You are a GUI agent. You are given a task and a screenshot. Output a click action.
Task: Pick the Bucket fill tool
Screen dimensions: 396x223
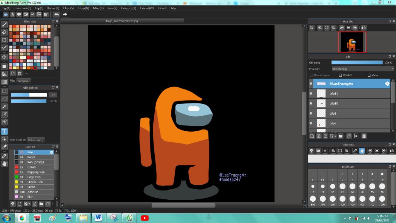[x=4, y=74]
